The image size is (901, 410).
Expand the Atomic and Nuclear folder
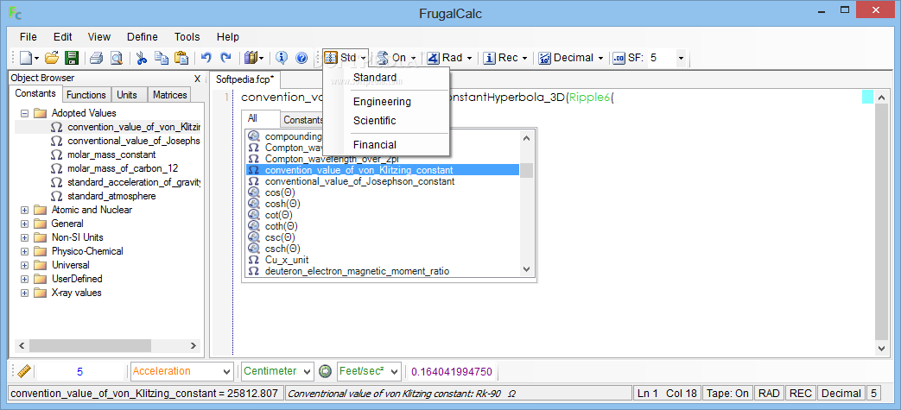[x=24, y=210]
